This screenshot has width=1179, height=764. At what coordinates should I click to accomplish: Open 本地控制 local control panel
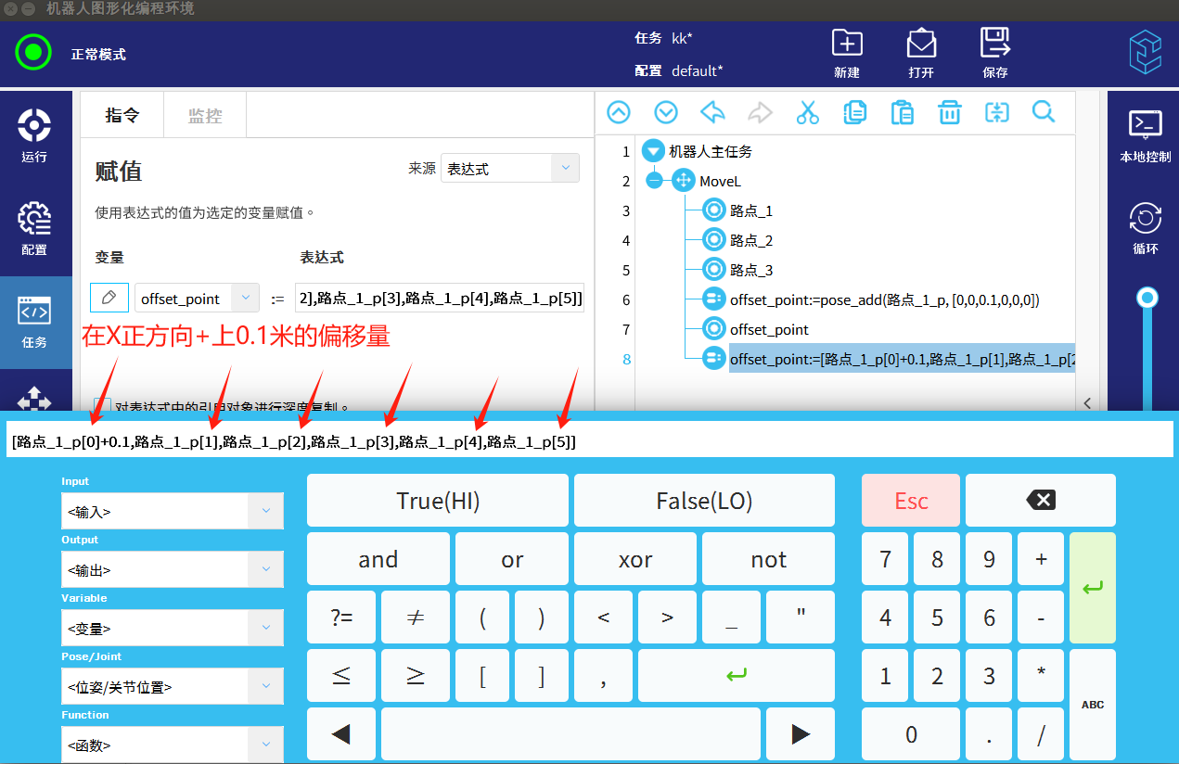(x=1145, y=135)
